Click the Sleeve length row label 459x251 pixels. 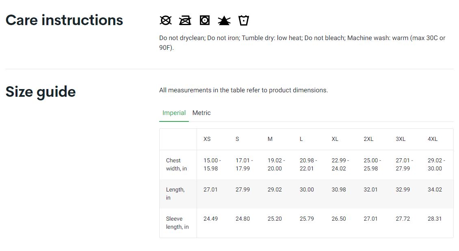[x=177, y=223]
